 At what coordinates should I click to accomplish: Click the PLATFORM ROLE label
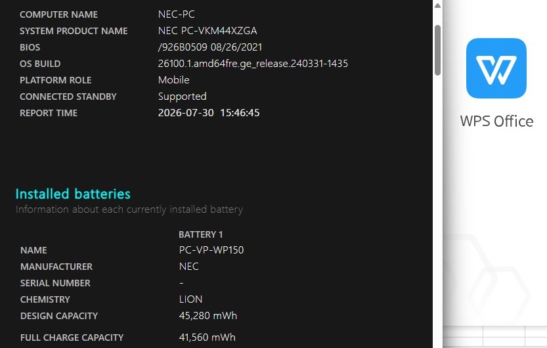55,80
